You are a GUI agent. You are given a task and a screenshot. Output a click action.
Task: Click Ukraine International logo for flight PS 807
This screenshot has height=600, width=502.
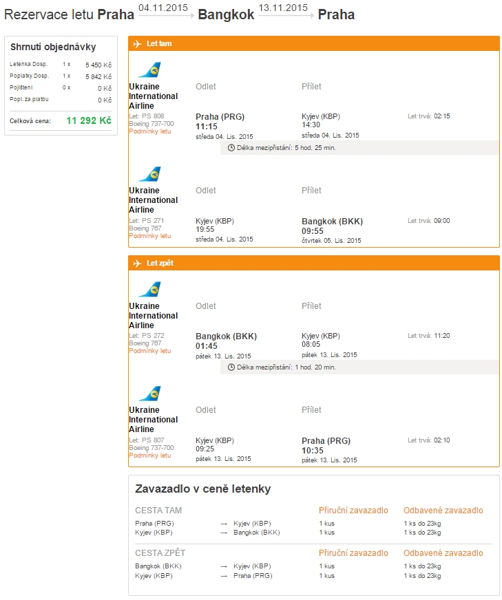(x=149, y=394)
